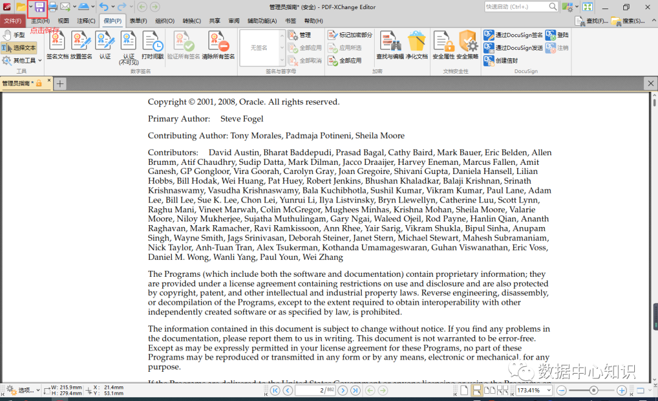Go to the next page
This screenshot has width=658, height=401.
(342, 391)
